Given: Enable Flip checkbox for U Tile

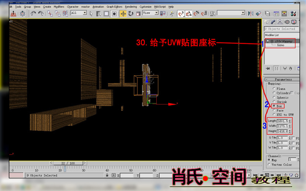Looking at the screenshot, I should 293,138.
